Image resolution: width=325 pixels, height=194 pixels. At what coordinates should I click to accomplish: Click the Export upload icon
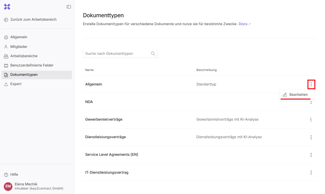pos(6,84)
